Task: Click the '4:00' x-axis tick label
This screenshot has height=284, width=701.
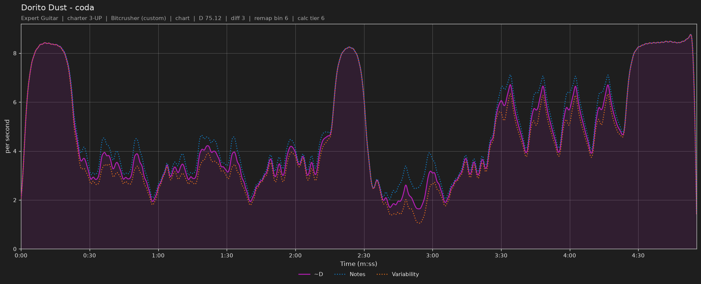Action: [x=570, y=255]
